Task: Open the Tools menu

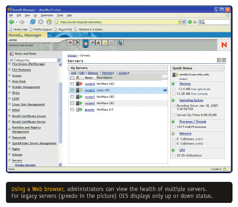Action: (x=60, y=16)
